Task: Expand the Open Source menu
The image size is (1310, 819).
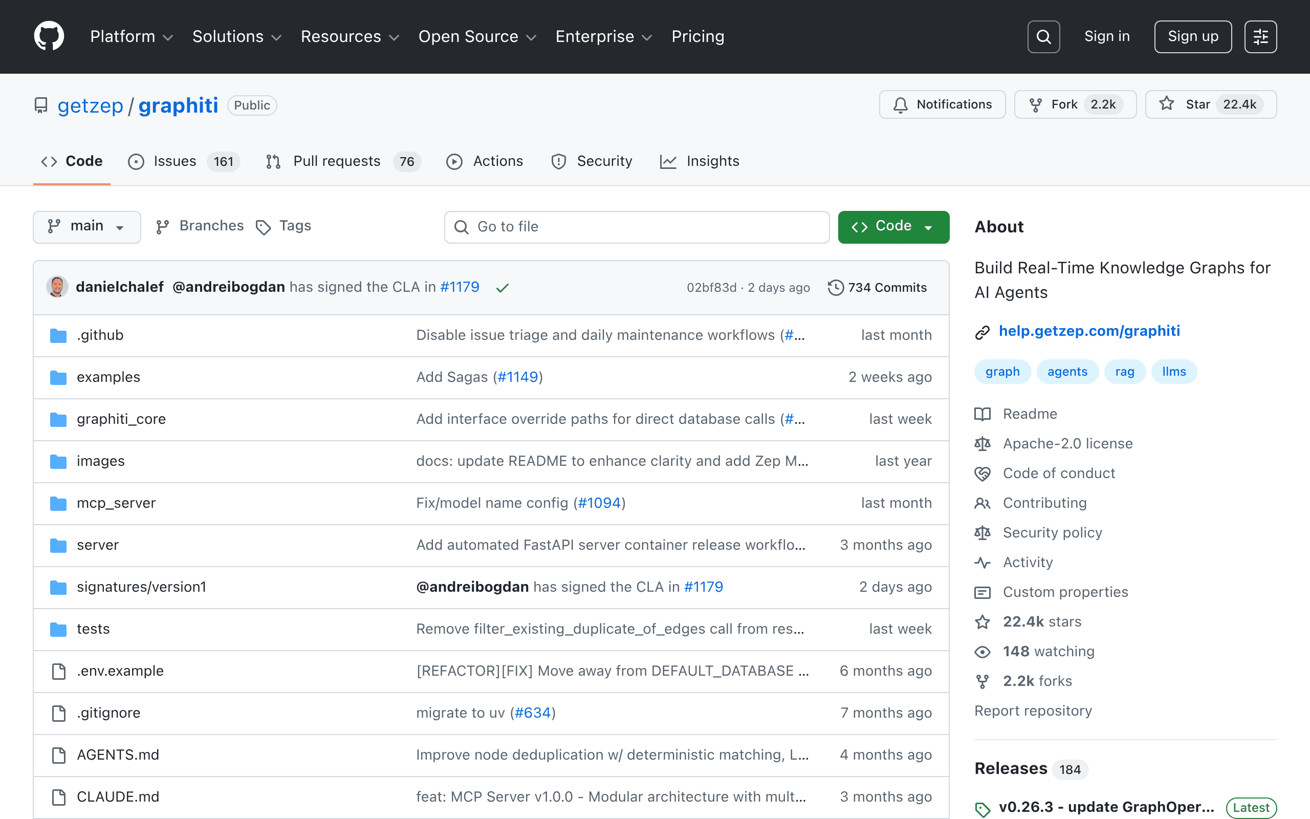Action: click(477, 36)
